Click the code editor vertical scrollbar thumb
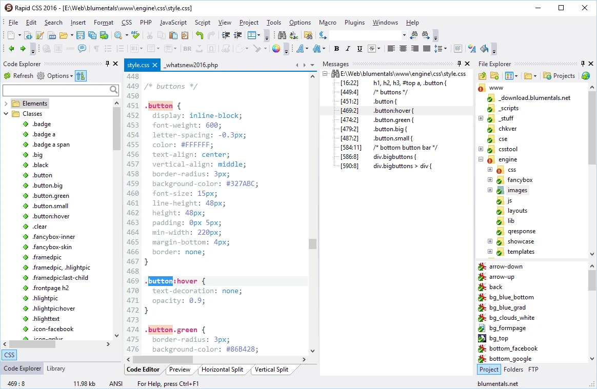 pyautogui.click(x=312, y=243)
